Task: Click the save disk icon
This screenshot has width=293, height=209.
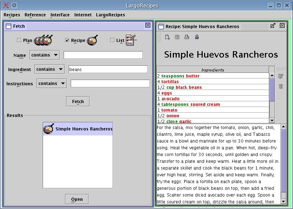Action: [x=177, y=37]
